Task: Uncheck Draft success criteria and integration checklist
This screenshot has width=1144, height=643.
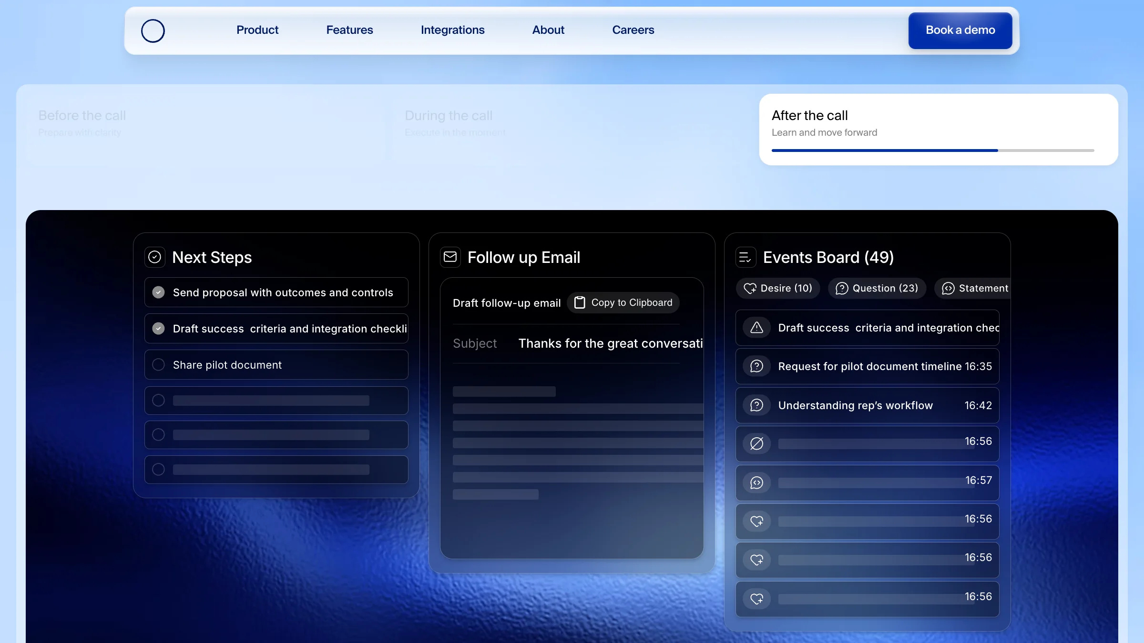Action: click(x=159, y=329)
